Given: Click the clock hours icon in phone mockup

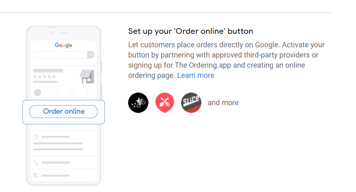Looking at the screenshot, I should tap(35, 137).
